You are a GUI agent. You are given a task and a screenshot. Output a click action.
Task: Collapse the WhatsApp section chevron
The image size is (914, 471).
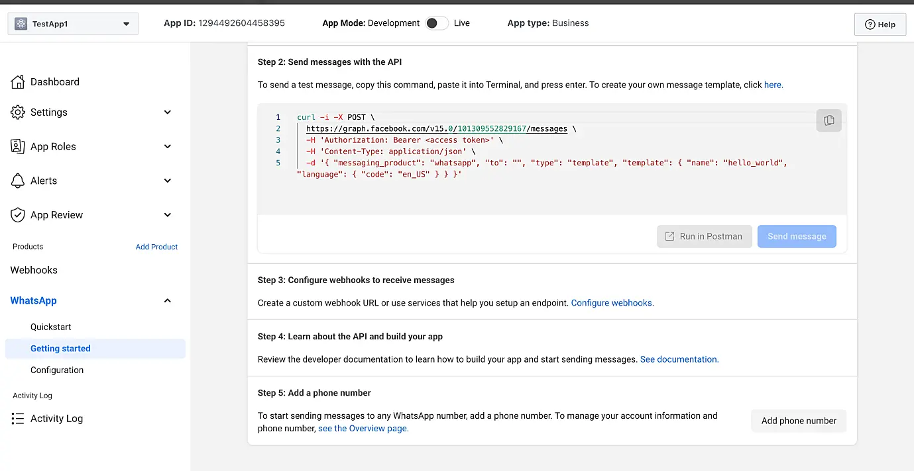pos(168,301)
